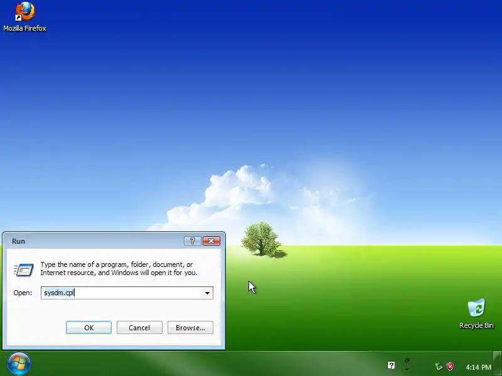
Task: Open the Run command history dropdown
Action: [x=207, y=293]
